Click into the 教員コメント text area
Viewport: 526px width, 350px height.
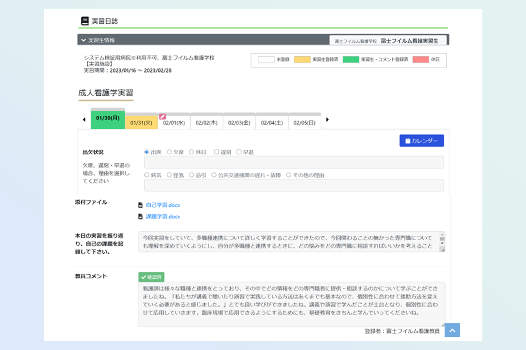point(291,304)
